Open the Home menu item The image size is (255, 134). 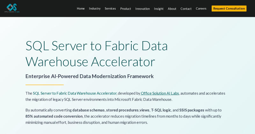81,9
